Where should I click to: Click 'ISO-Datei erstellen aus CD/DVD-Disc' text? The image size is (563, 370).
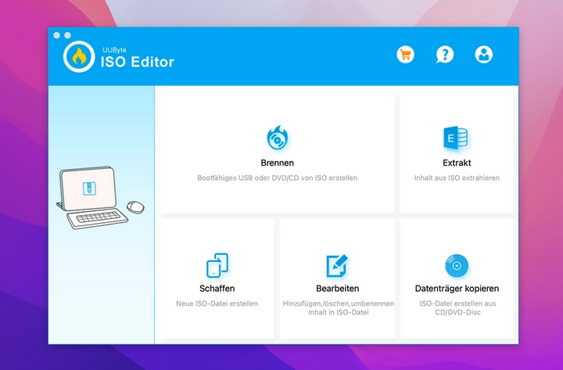pyautogui.click(x=457, y=308)
